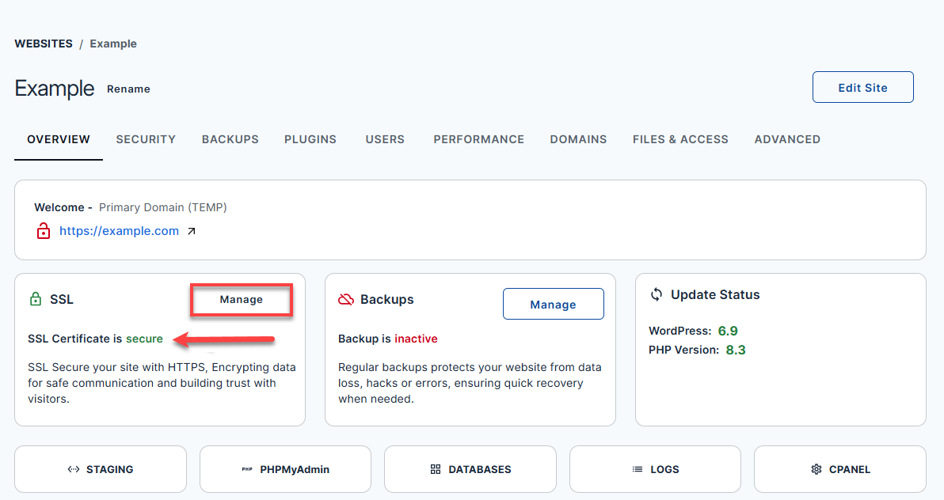
Task: Open the Domains tab
Action: [x=578, y=139]
